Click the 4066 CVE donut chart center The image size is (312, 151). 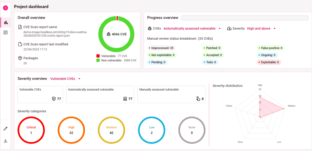[117, 34]
